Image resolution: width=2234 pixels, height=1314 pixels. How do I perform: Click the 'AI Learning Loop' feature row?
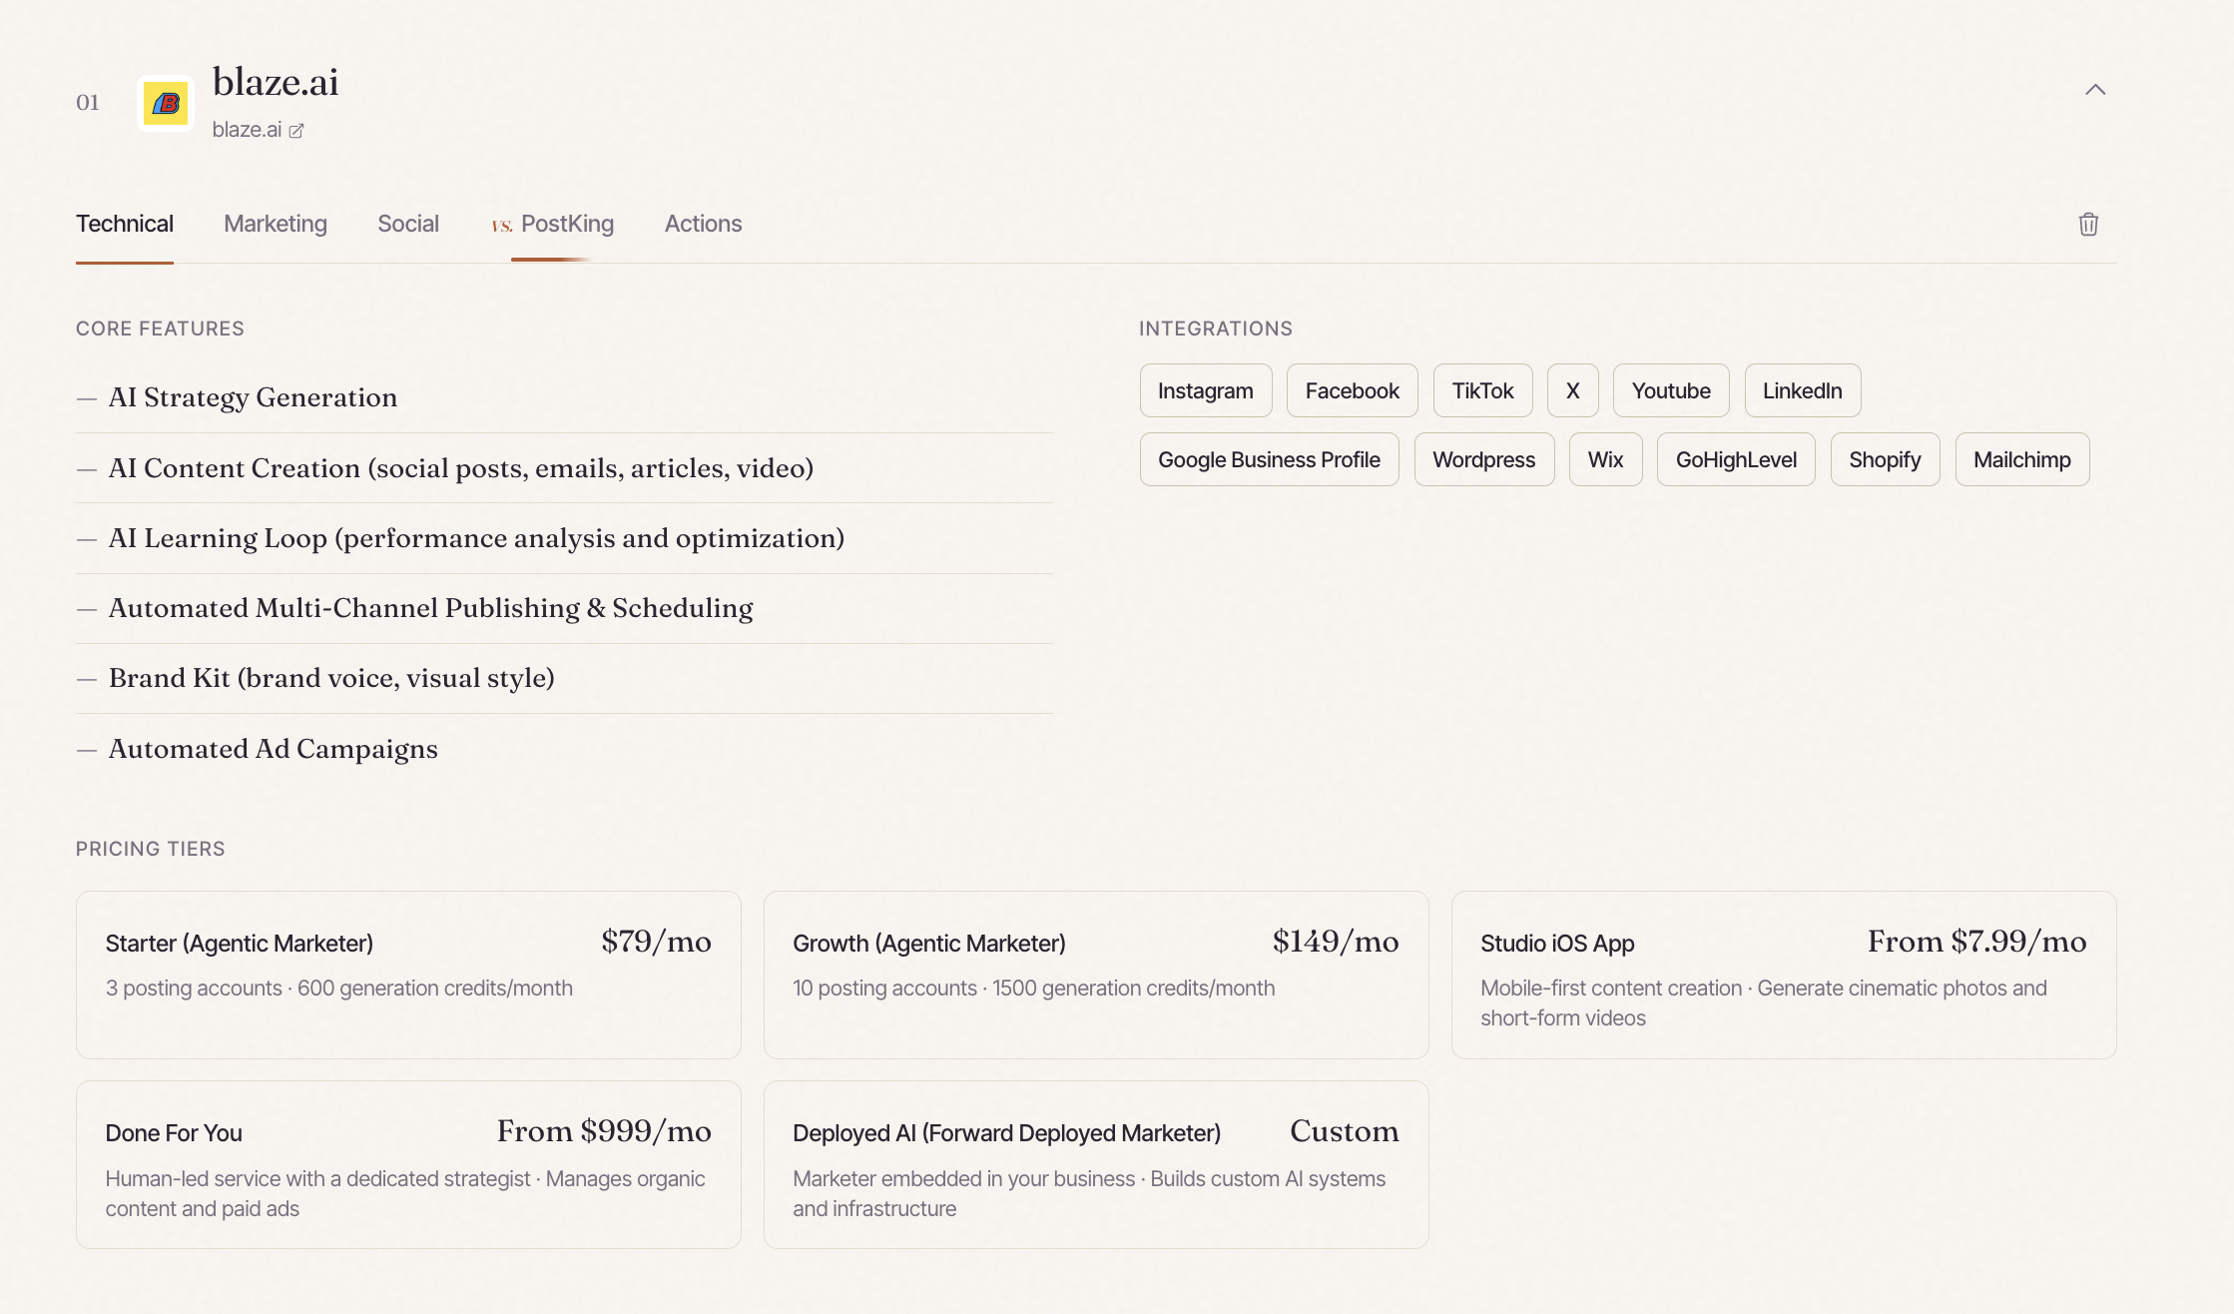[x=564, y=538]
